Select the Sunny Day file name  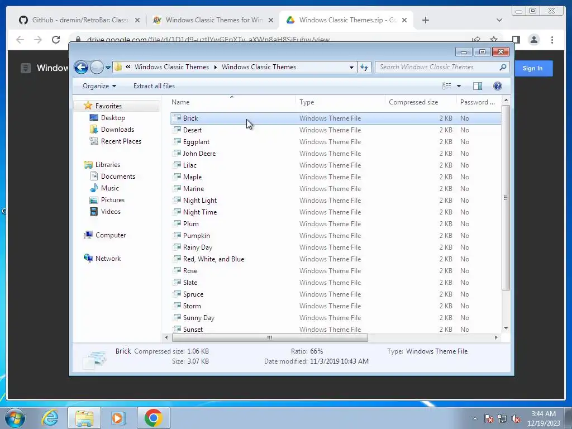[199, 318]
